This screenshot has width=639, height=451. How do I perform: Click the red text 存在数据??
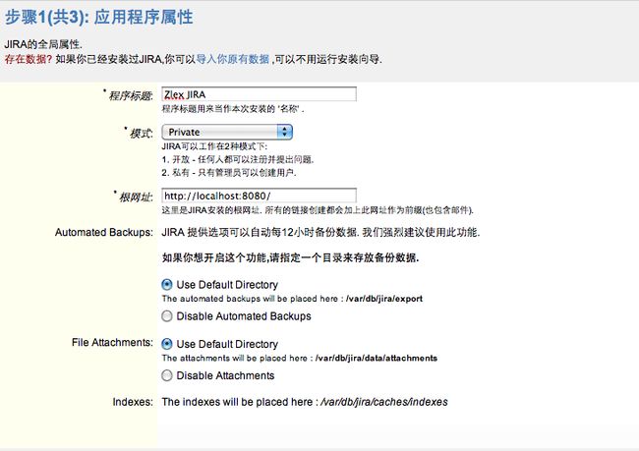coord(29,59)
